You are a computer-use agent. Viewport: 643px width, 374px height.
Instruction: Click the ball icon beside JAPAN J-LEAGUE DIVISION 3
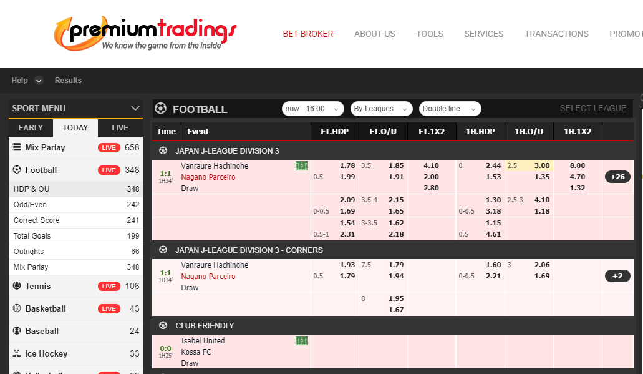click(x=163, y=150)
